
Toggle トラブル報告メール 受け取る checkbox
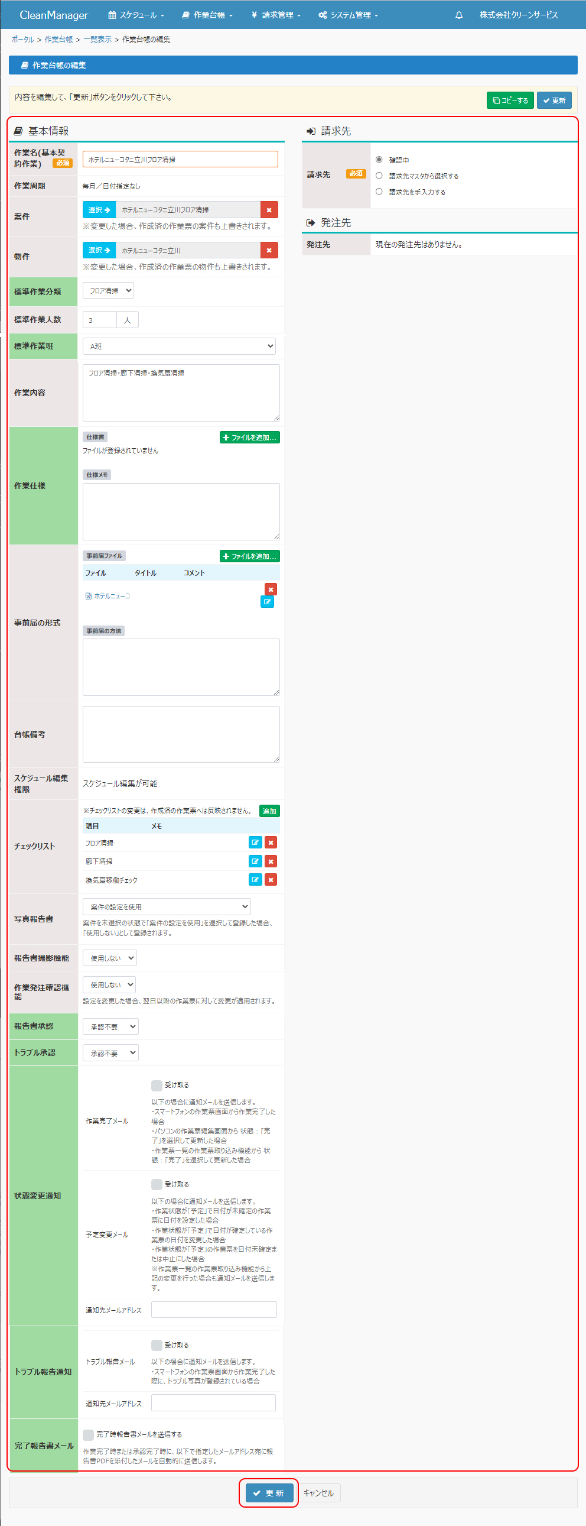(157, 1345)
